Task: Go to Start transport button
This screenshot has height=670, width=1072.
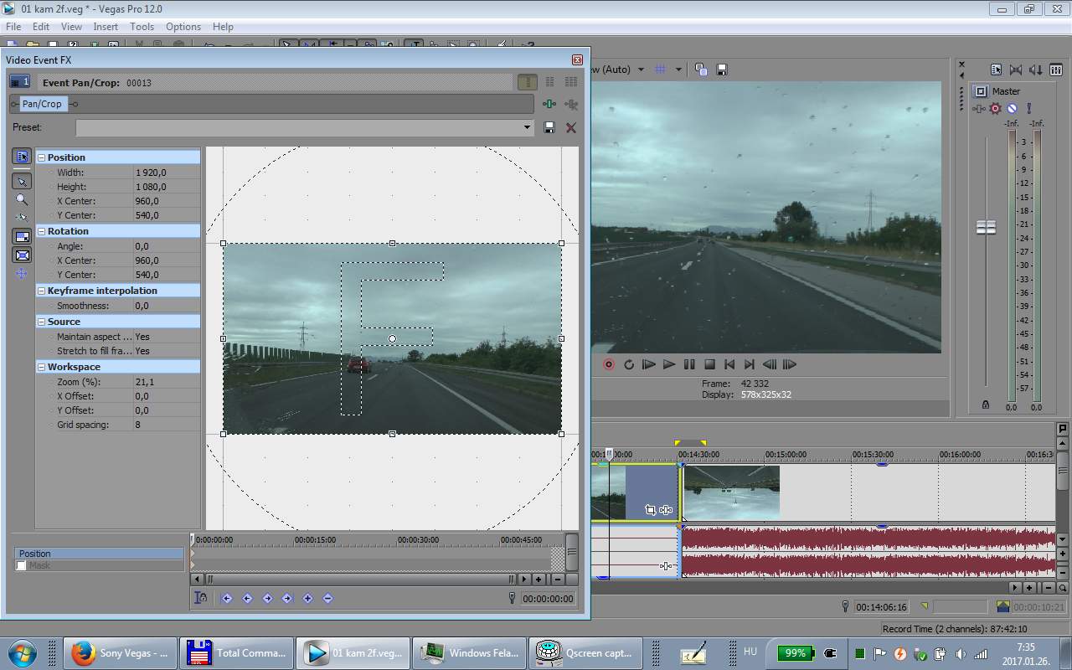Action: click(x=729, y=364)
